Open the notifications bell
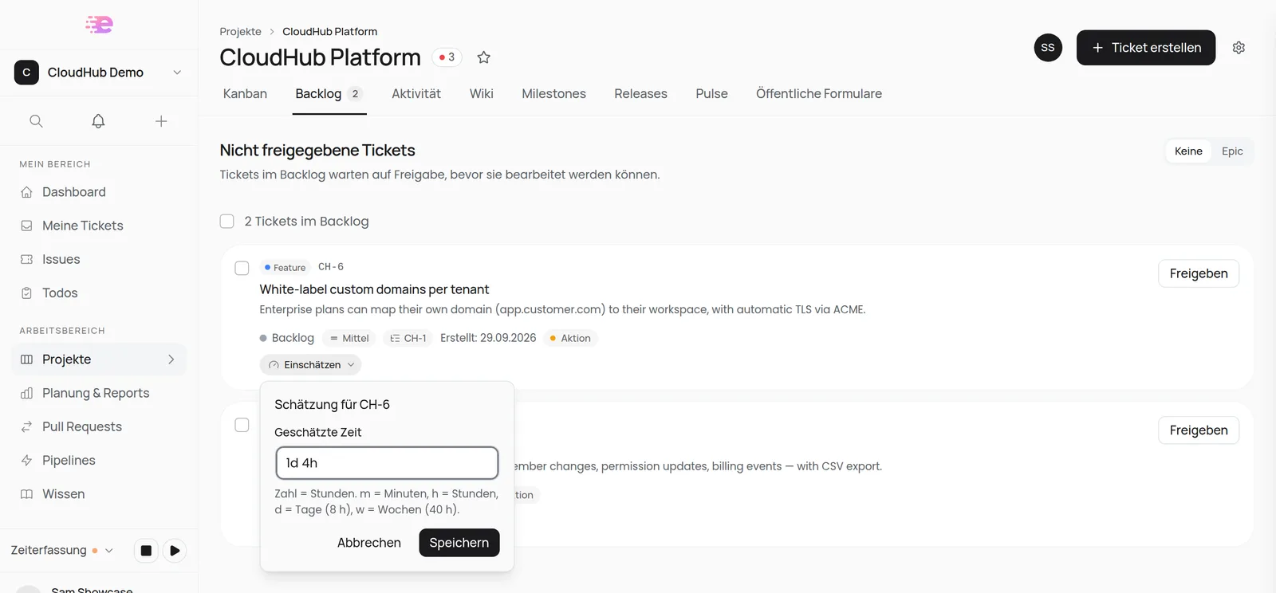This screenshot has width=1276, height=593. click(x=98, y=121)
